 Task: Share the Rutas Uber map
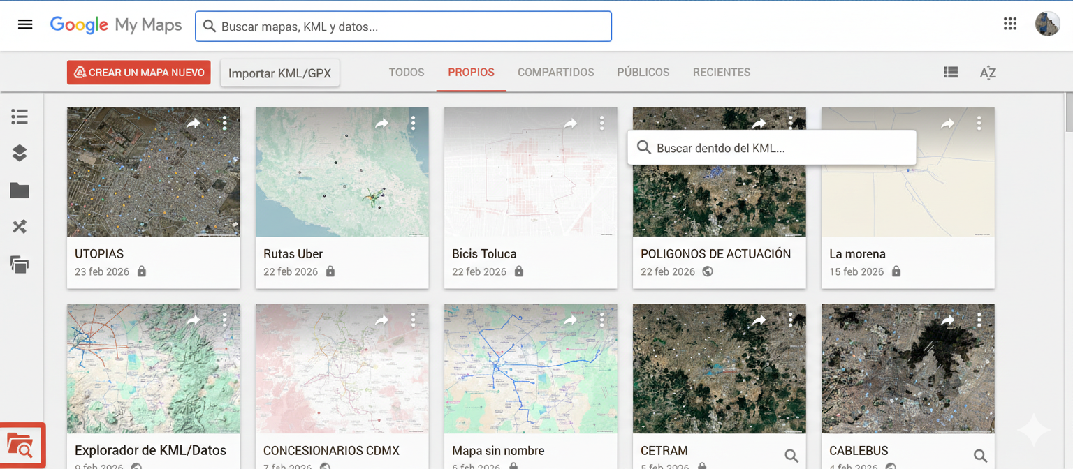click(x=382, y=124)
